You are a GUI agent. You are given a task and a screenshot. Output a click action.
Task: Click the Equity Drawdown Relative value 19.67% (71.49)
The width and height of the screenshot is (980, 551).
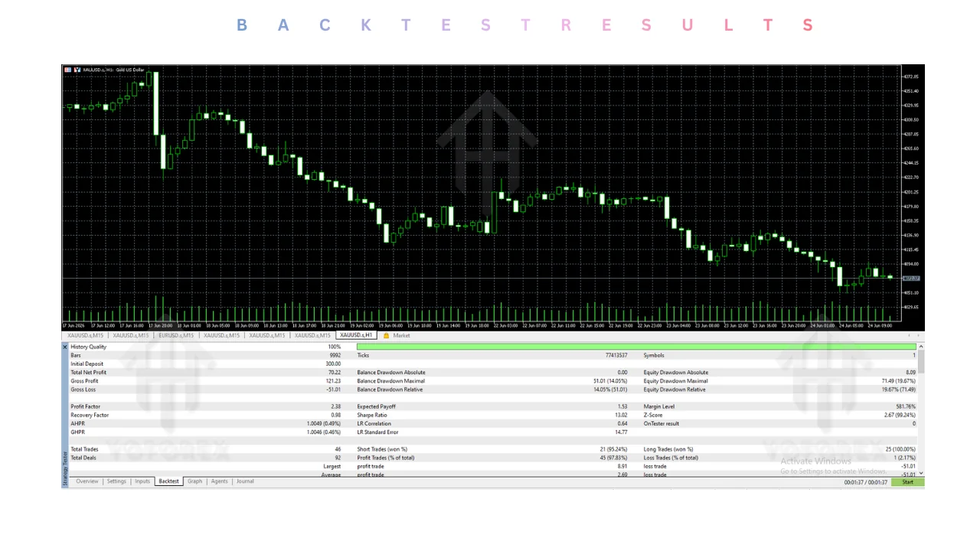(898, 389)
